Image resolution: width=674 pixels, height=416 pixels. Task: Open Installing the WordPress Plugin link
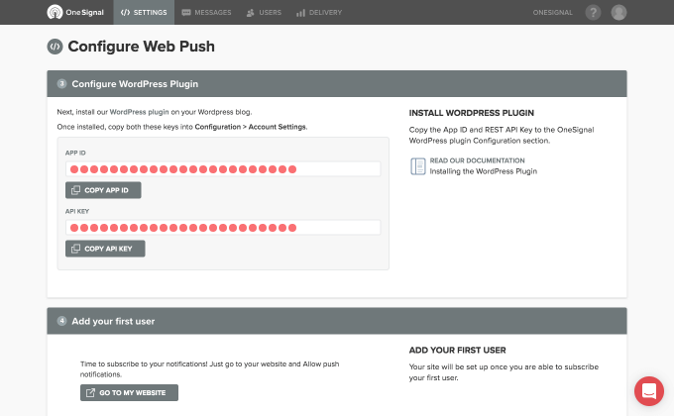[483, 171]
